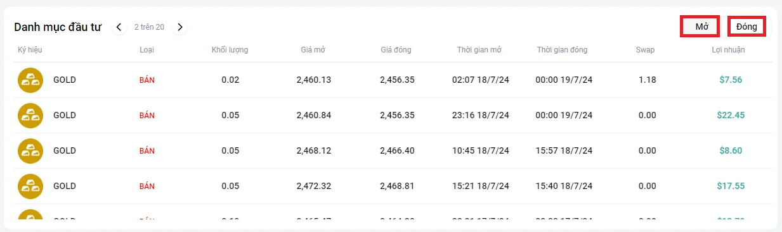Select the $22.45 profit value
The image size is (782, 232).
[731, 115]
